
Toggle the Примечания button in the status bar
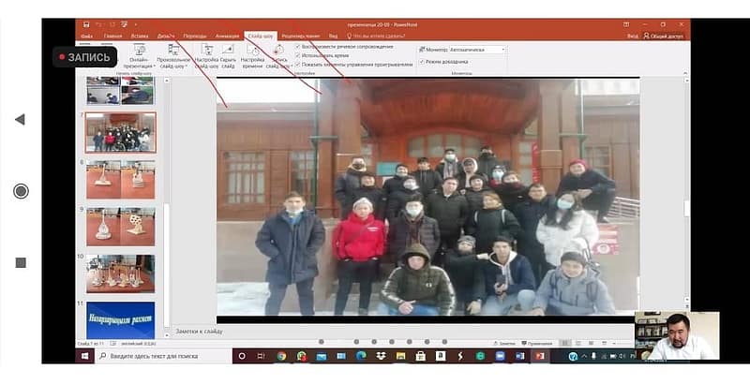coord(536,344)
